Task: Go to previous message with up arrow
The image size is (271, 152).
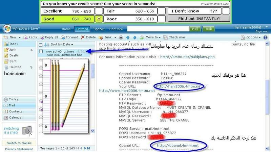Action: [x=128, y=37]
